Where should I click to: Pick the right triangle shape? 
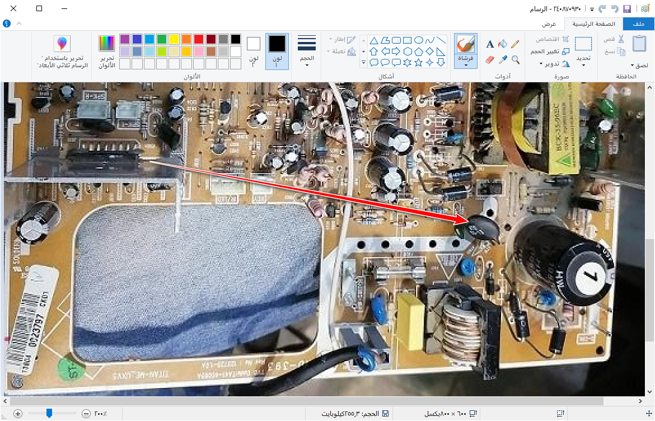tap(441, 52)
